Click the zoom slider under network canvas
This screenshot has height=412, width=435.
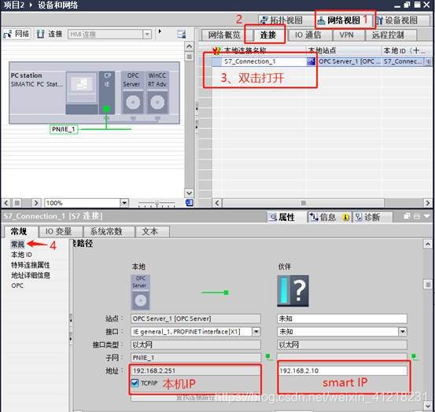[x=157, y=204]
